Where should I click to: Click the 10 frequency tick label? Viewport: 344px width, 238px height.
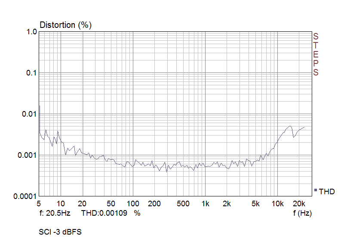(61, 204)
